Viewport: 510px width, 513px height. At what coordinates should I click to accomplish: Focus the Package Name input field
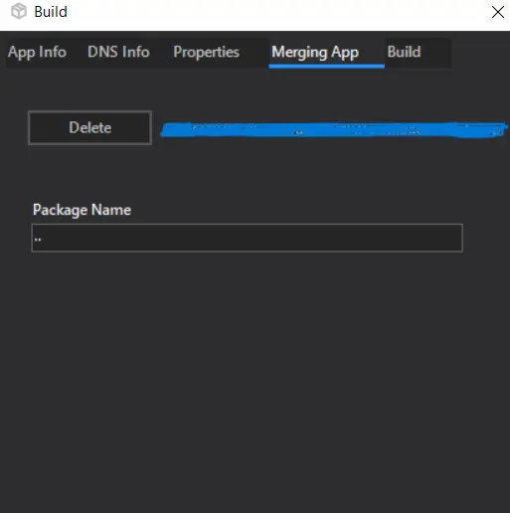248,238
